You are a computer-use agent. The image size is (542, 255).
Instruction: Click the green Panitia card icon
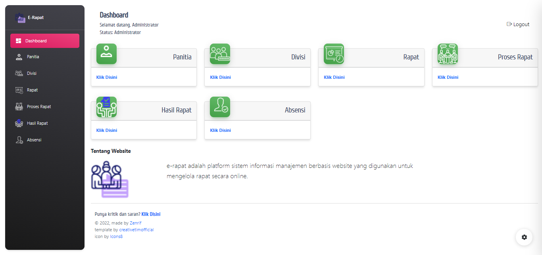[106, 54]
